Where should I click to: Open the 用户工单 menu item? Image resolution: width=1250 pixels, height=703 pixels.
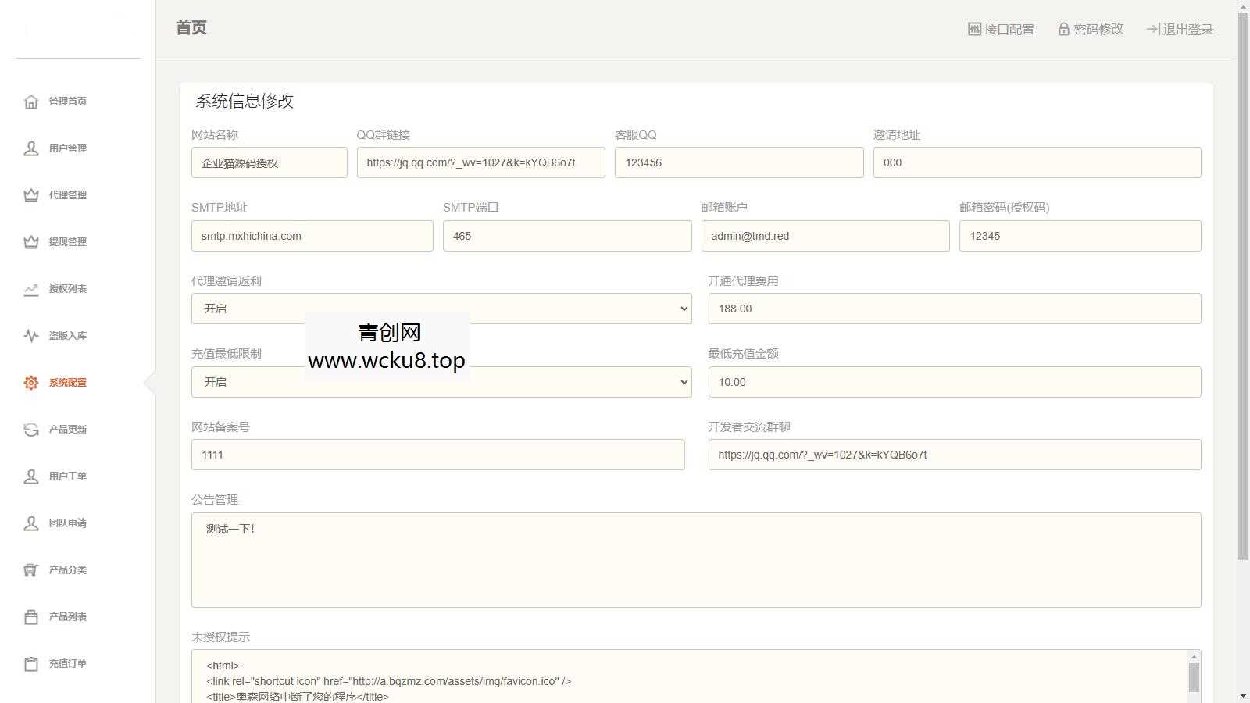pyautogui.click(x=67, y=476)
